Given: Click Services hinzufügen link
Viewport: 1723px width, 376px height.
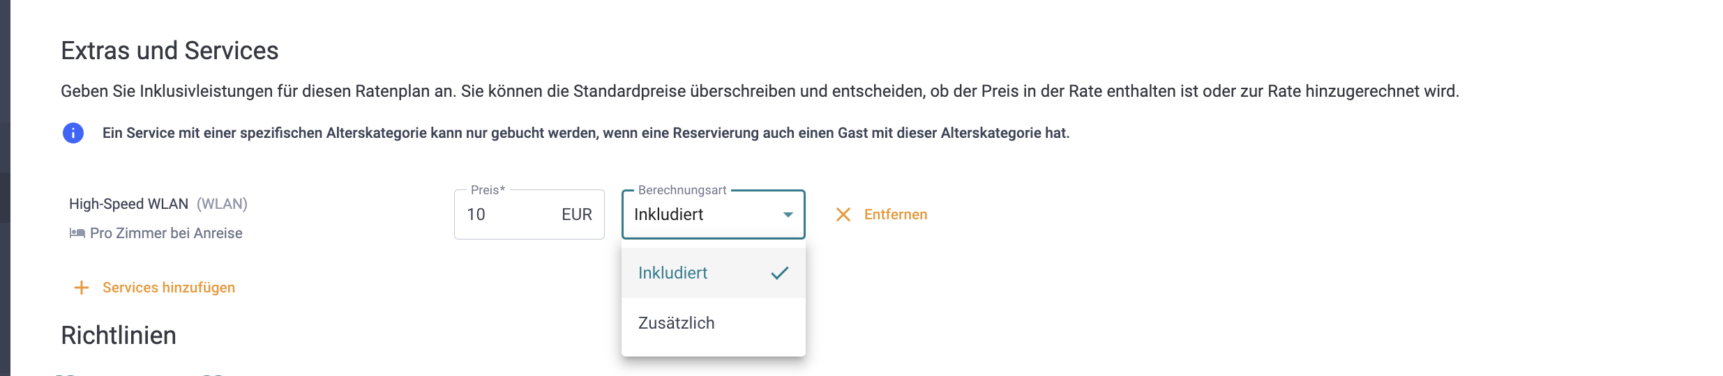Looking at the screenshot, I should (169, 288).
